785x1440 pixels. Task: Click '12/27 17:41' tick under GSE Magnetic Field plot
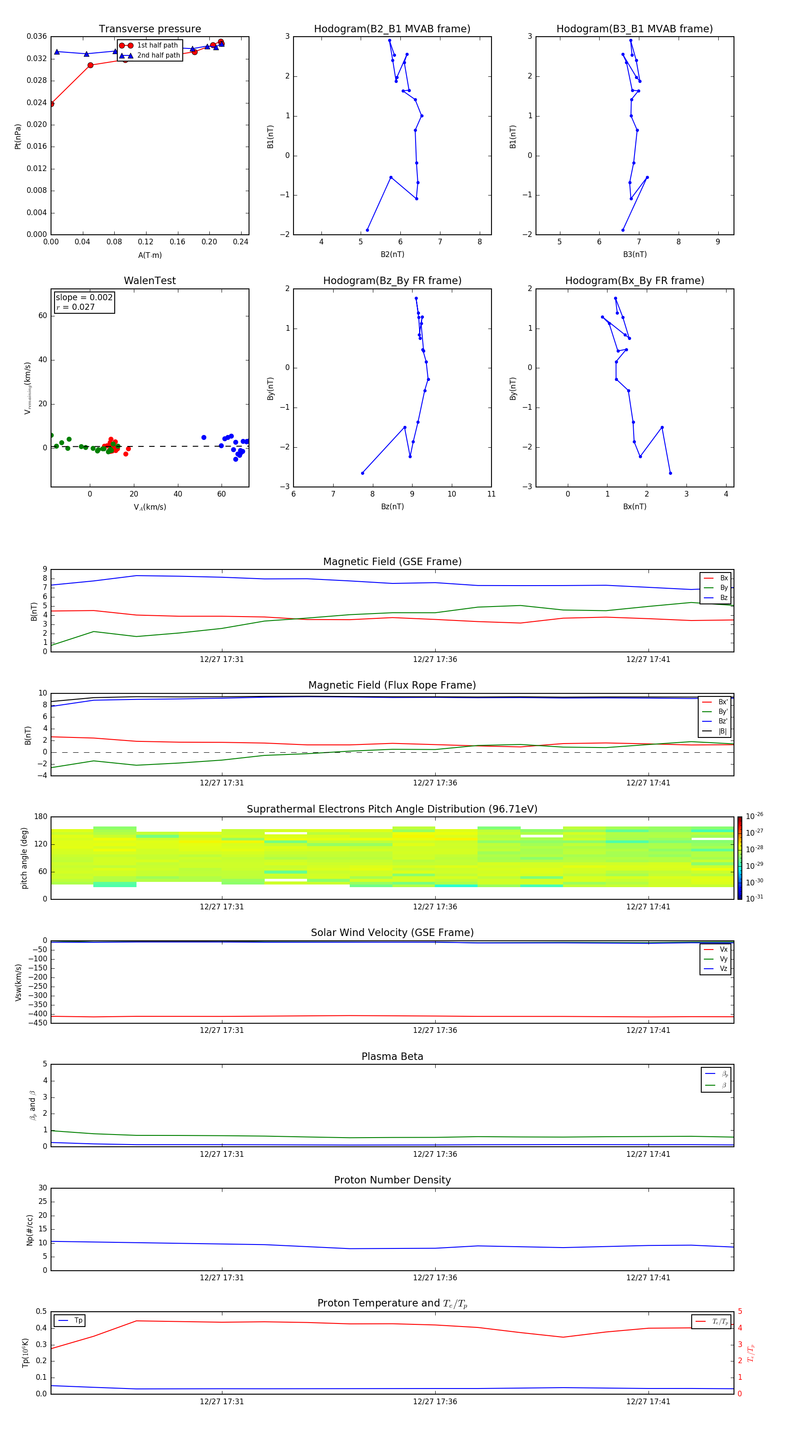[648, 659]
